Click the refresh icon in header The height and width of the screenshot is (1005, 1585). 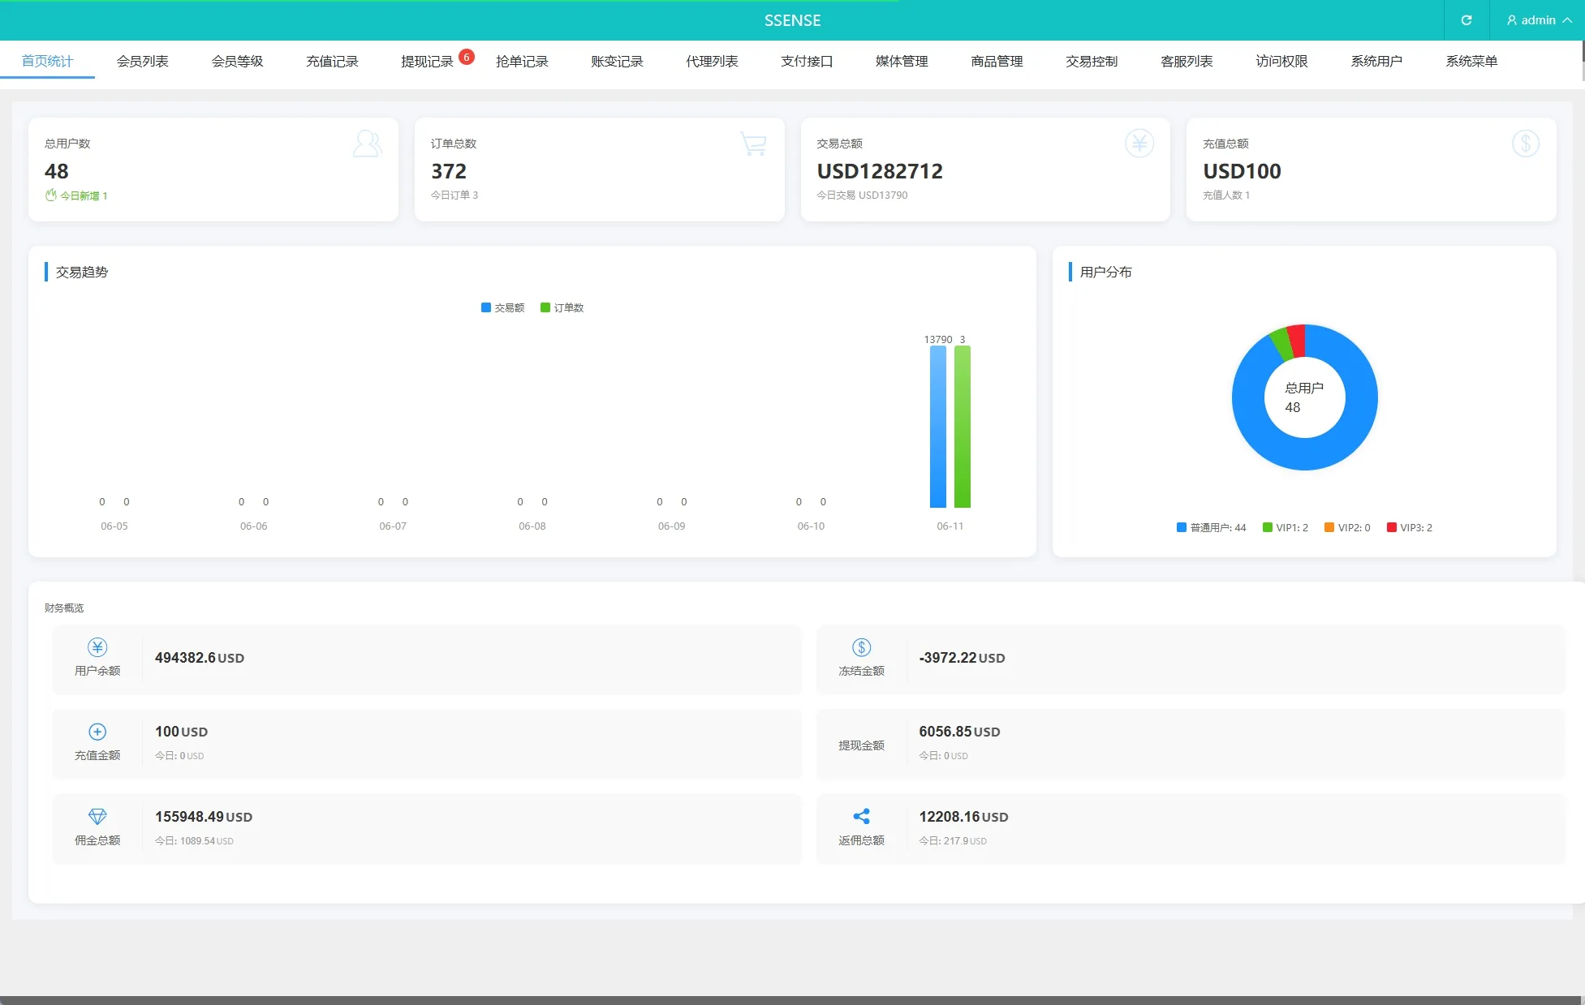pyautogui.click(x=1466, y=20)
